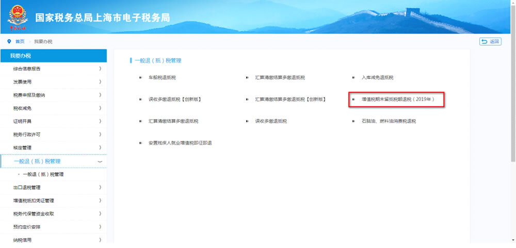516x248 pixels.
Task: Select the 一般退（抵）税管理 bulleted sub-item
Action: coord(43,175)
